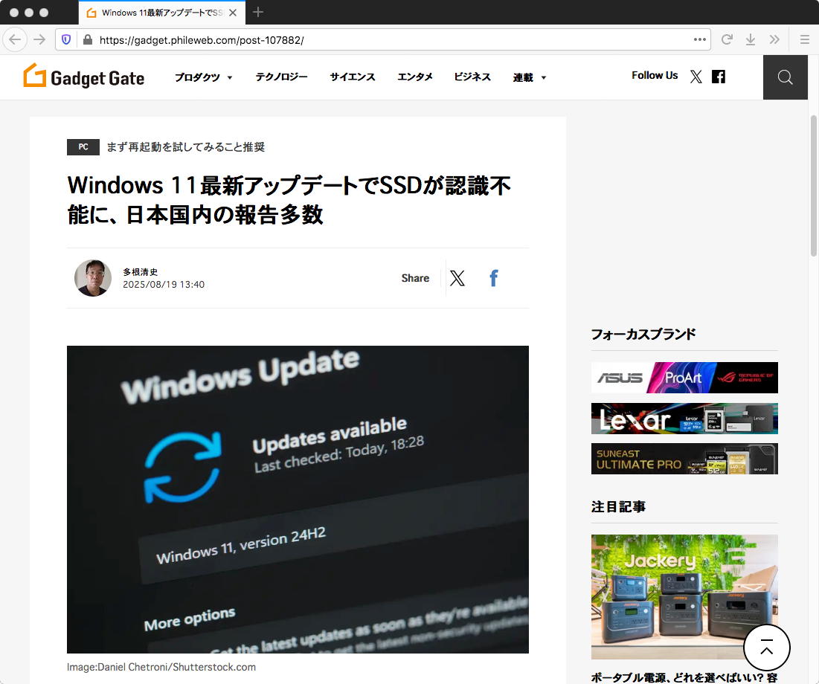
Task: Open the page actions three-dot menu
Action: click(699, 39)
